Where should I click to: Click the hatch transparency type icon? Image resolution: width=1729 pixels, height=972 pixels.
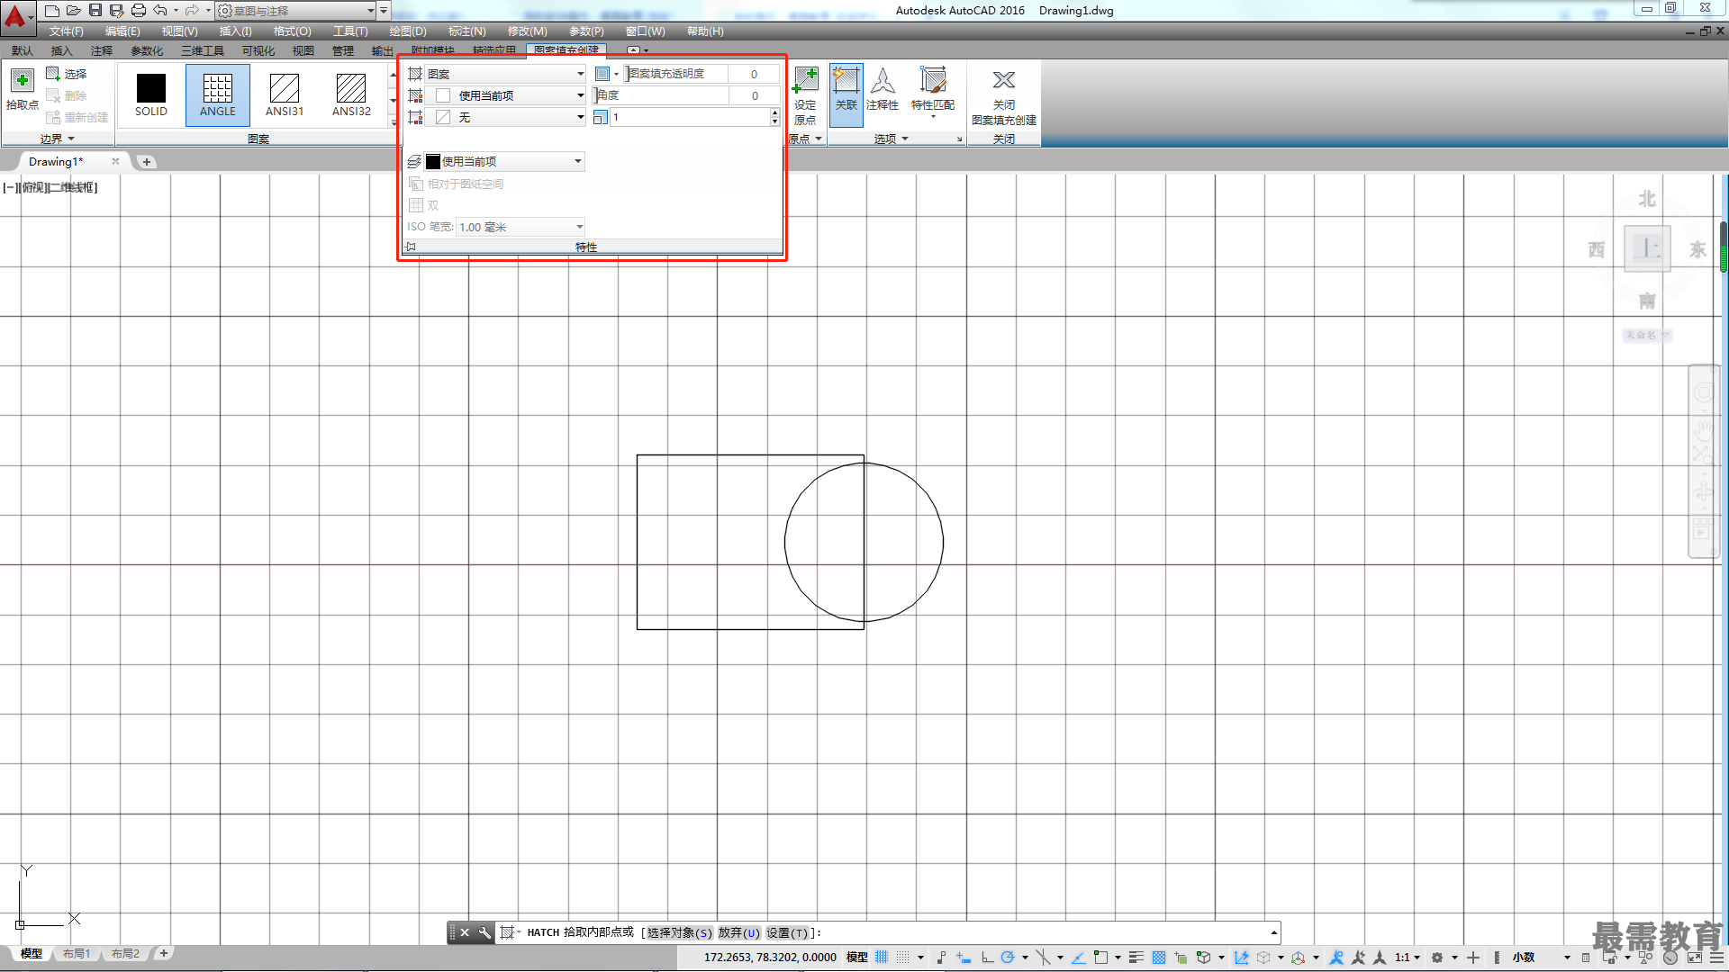tap(602, 74)
